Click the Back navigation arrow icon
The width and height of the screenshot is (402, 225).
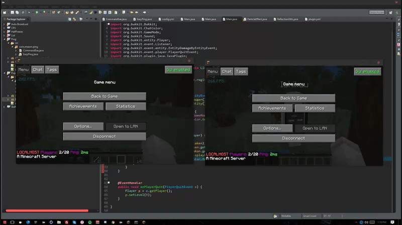point(137,12)
